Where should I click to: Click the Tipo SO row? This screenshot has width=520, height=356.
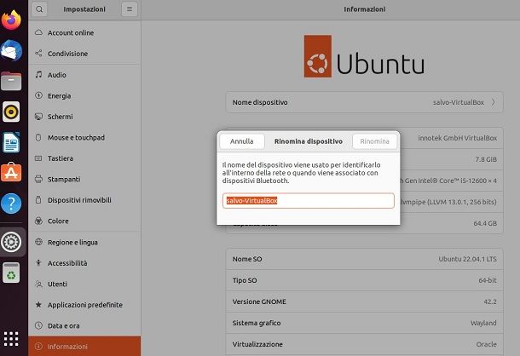click(x=365, y=280)
